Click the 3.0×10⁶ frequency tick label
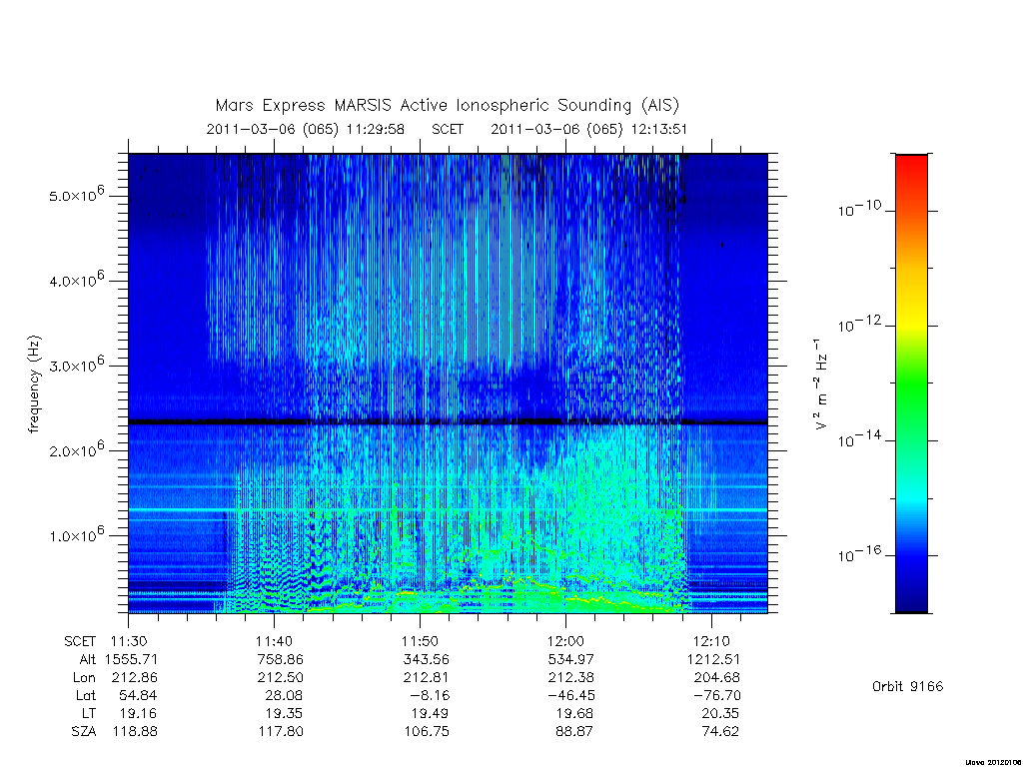The height and width of the screenshot is (767, 1023). click(x=76, y=365)
